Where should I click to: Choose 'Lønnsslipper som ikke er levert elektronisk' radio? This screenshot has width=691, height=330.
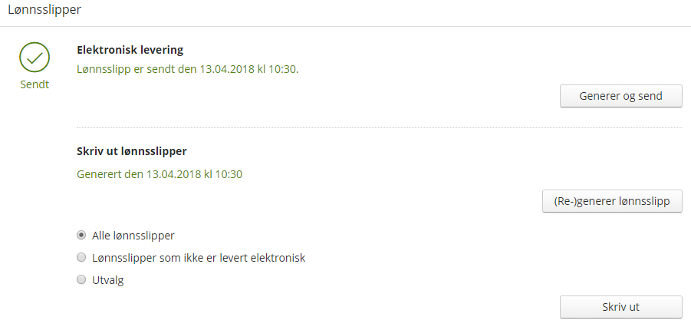pos(81,257)
